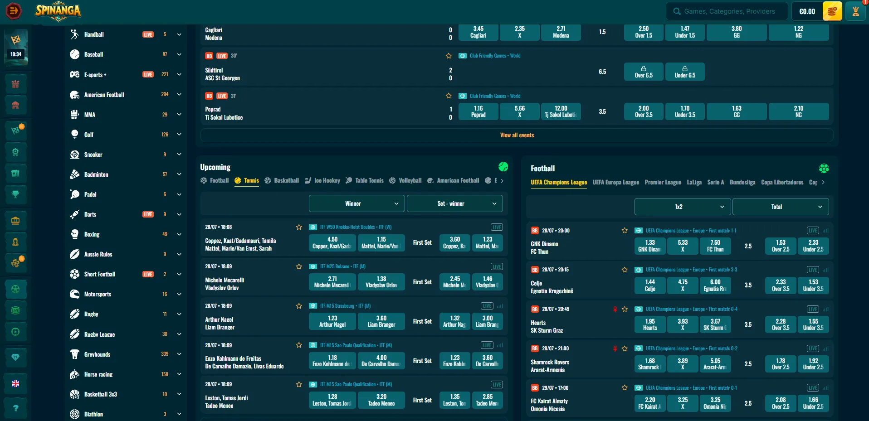Favorite the Poprad vs Tj Sokol Lubotice match

(x=449, y=96)
